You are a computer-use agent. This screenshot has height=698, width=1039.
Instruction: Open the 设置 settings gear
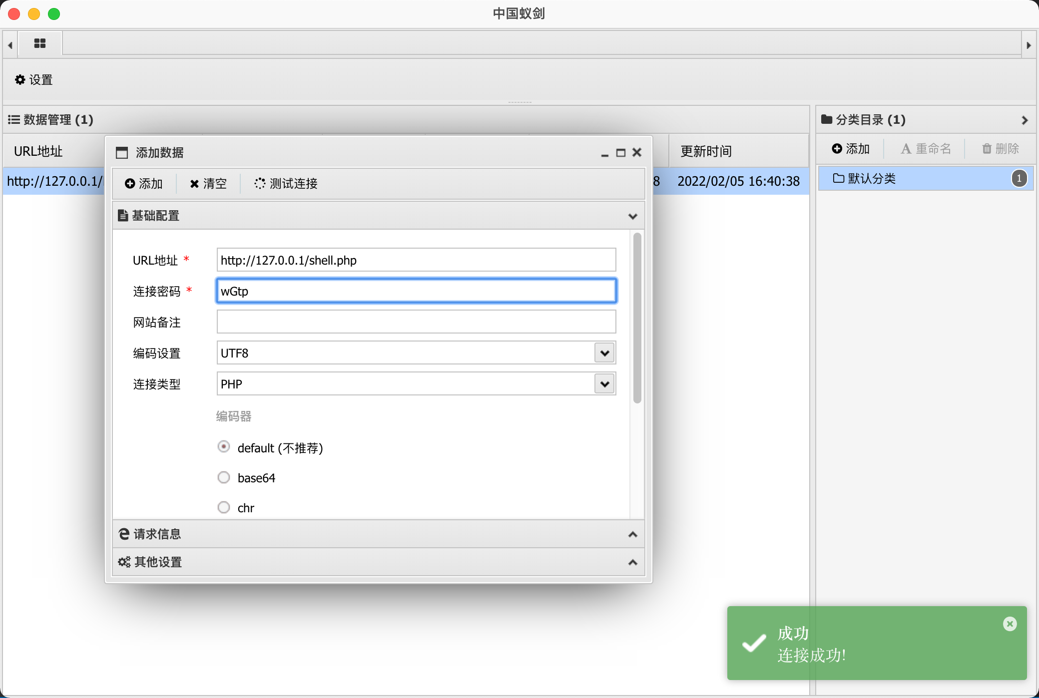(33, 80)
